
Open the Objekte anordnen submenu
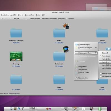click(86, 53)
